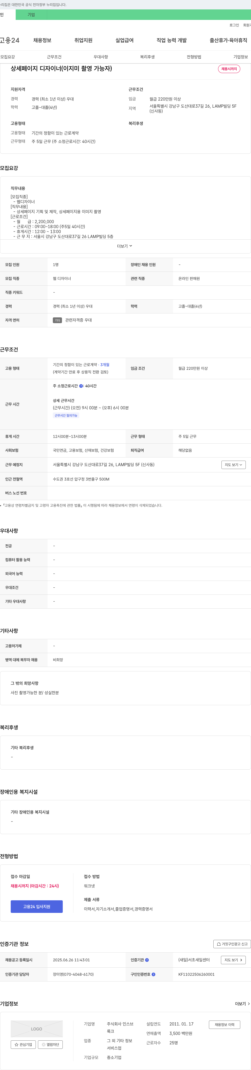This screenshot has width=251, height=1070.
Task: Report false ad with 거짓구인광고 신고
Action: (232, 944)
